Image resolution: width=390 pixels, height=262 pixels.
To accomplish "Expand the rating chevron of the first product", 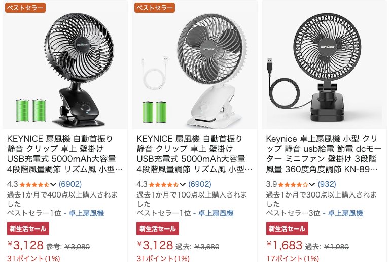I will point(53,184).
